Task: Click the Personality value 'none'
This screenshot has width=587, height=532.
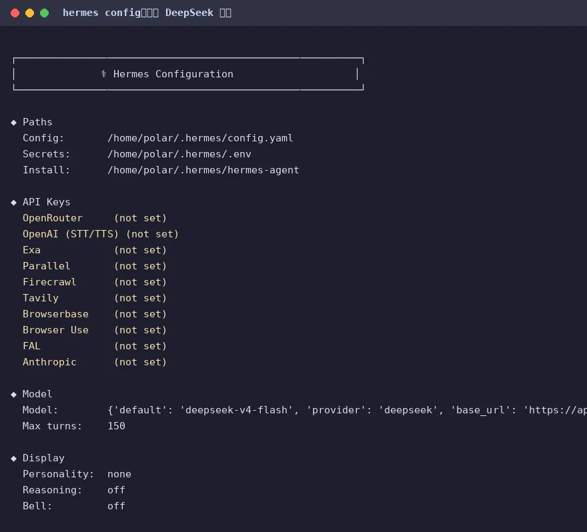Action: [119, 474]
